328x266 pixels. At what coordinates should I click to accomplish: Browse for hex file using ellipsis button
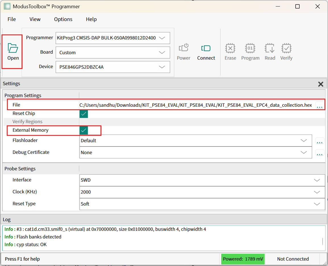[x=319, y=106]
